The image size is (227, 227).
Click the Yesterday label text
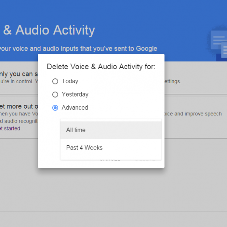(75, 94)
